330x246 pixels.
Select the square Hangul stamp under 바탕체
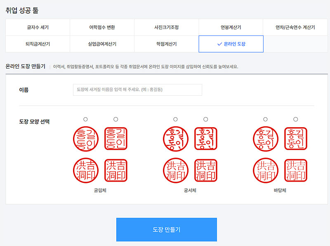(x=296, y=137)
